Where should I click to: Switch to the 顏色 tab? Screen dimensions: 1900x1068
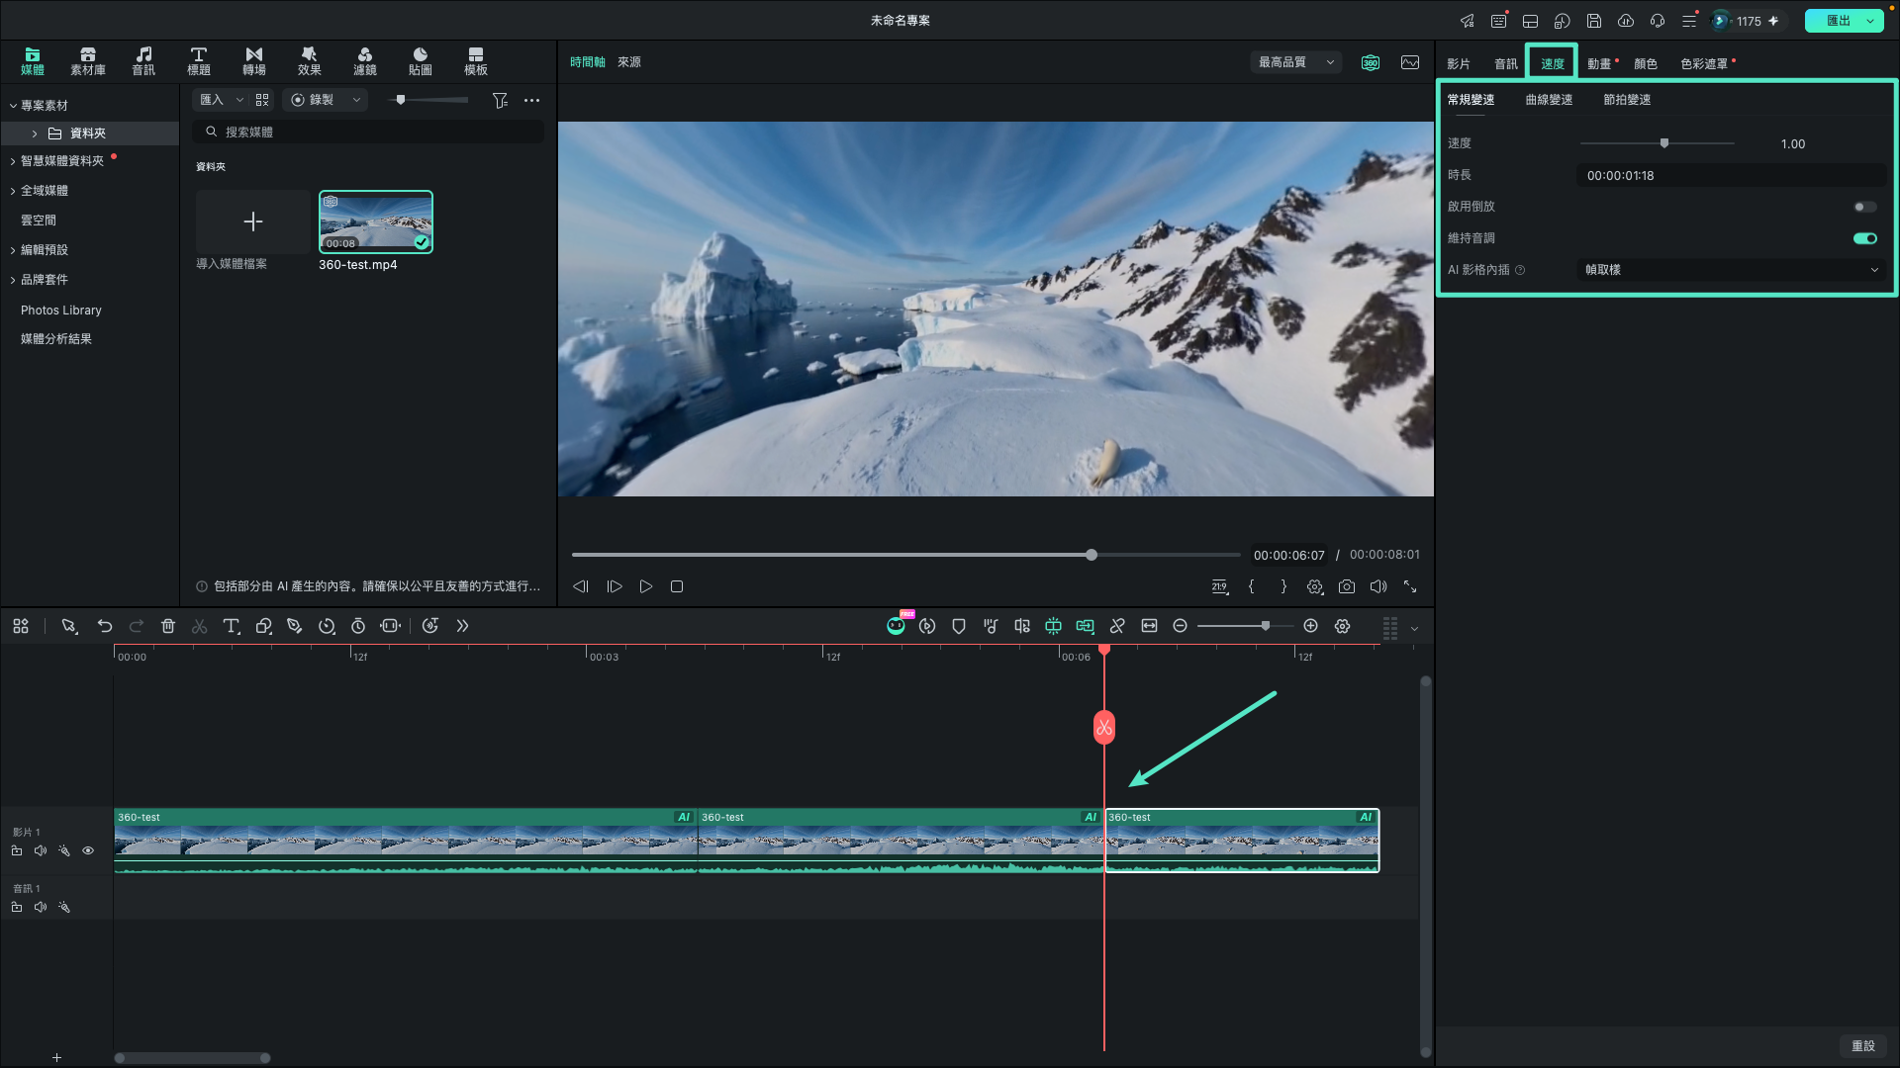[x=1646, y=63]
